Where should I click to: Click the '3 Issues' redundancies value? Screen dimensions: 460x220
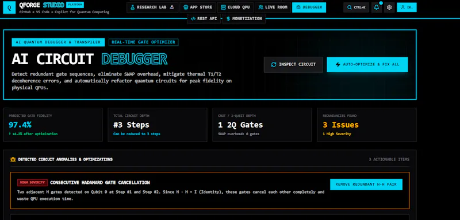[x=340, y=125]
